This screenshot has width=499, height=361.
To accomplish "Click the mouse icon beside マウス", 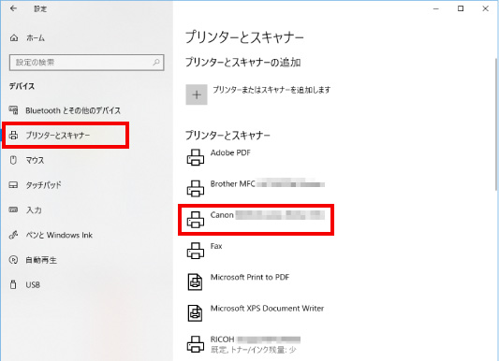I will [x=13, y=160].
